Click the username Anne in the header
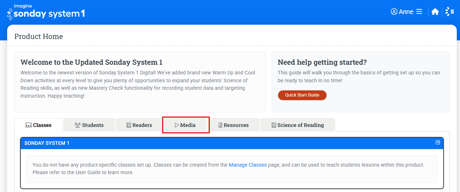The image size is (460, 192). (x=406, y=12)
